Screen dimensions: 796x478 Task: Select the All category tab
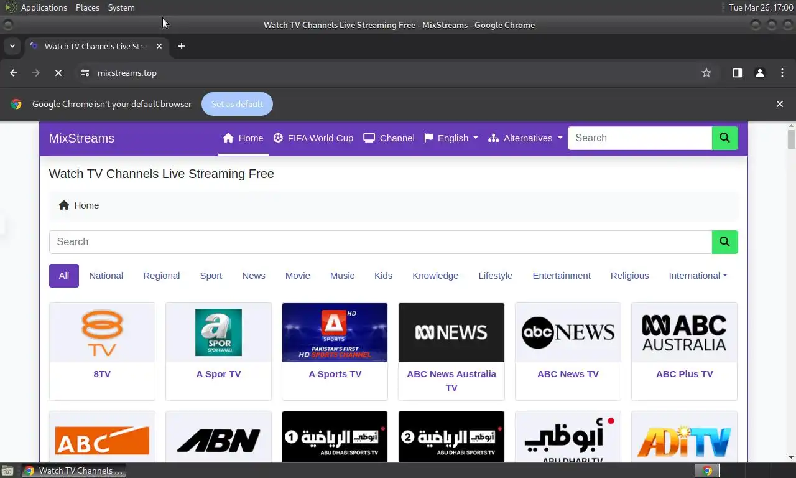(64, 276)
